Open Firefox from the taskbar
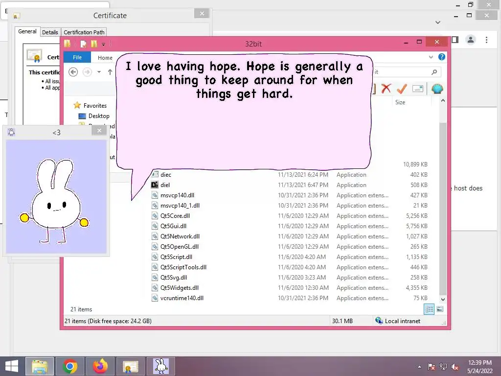This screenshot has width=501, height=376. [x=100, y=366]
